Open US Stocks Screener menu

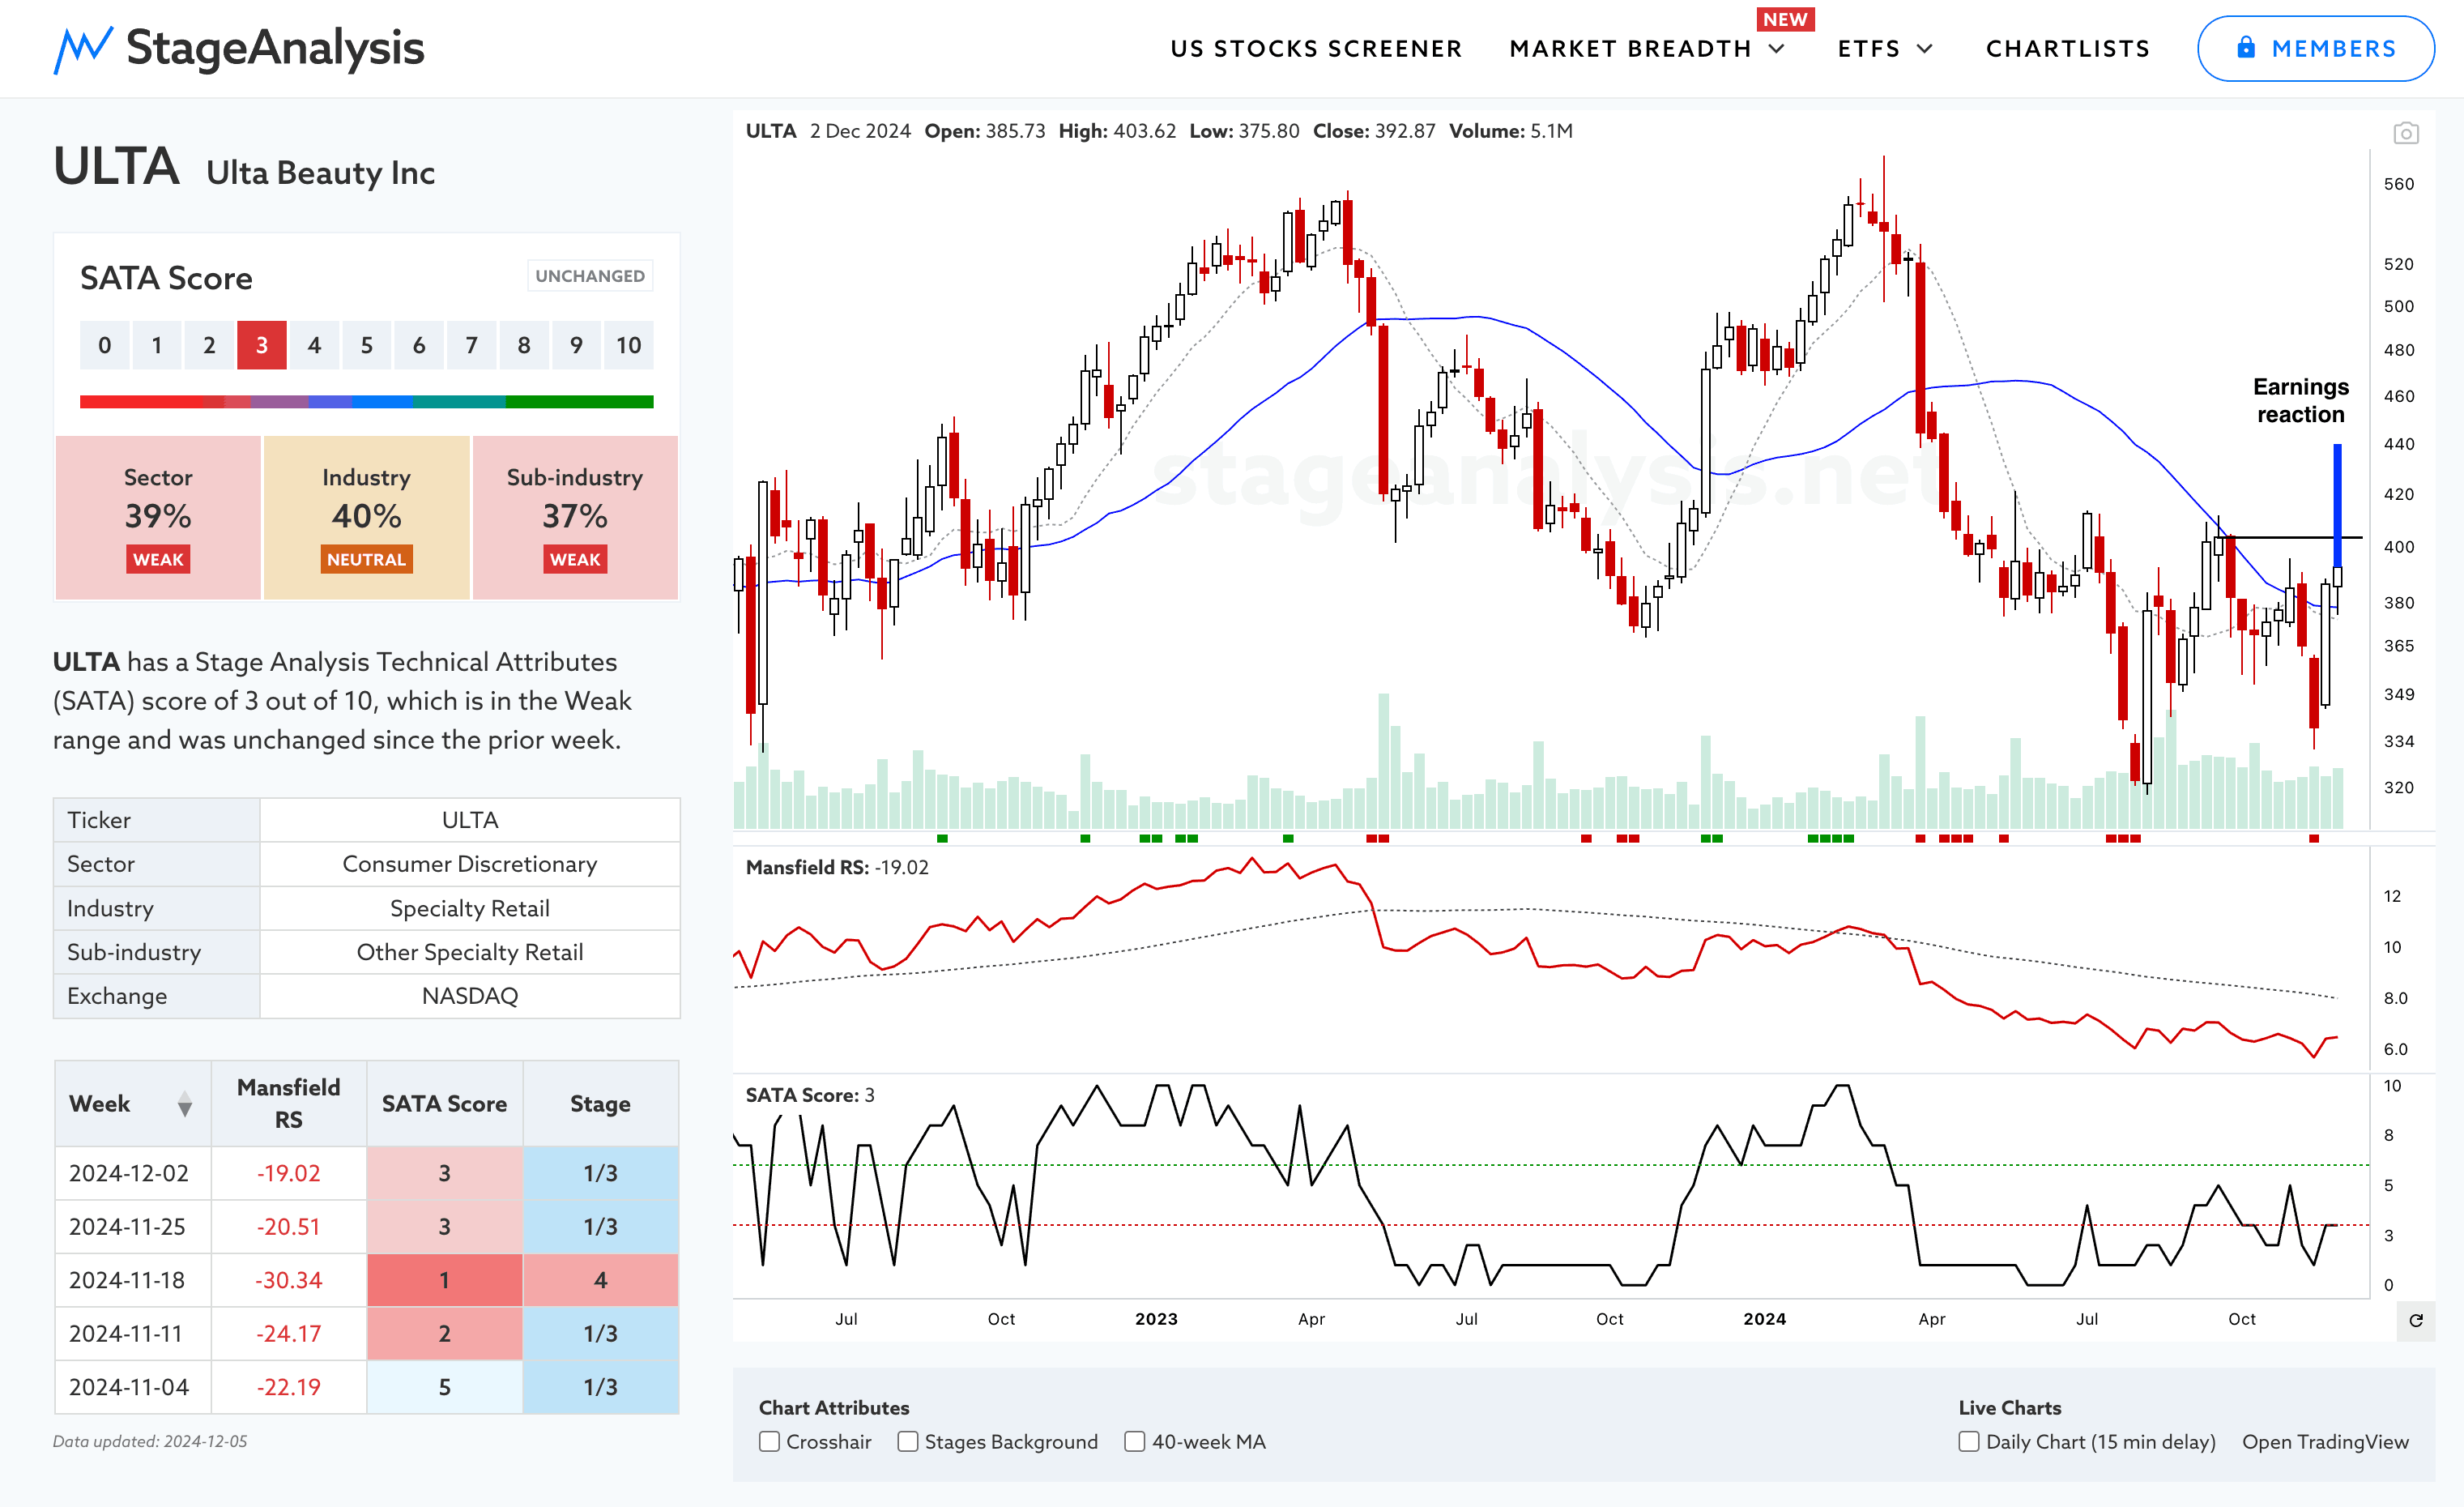[x=1316, y=49]
